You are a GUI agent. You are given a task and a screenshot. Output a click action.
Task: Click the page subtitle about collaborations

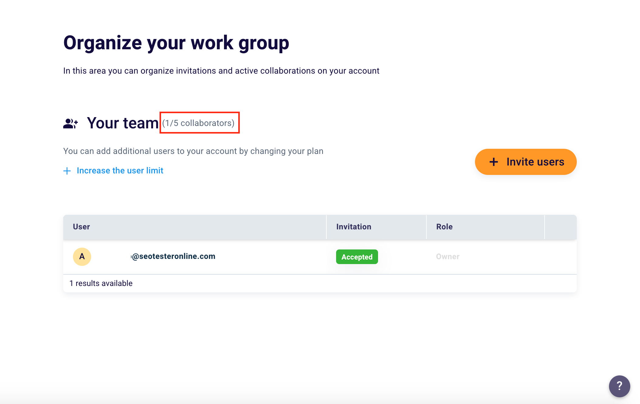point(221,71)
